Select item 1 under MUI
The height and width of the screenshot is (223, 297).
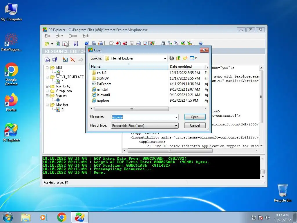click(x=60, y=72)
